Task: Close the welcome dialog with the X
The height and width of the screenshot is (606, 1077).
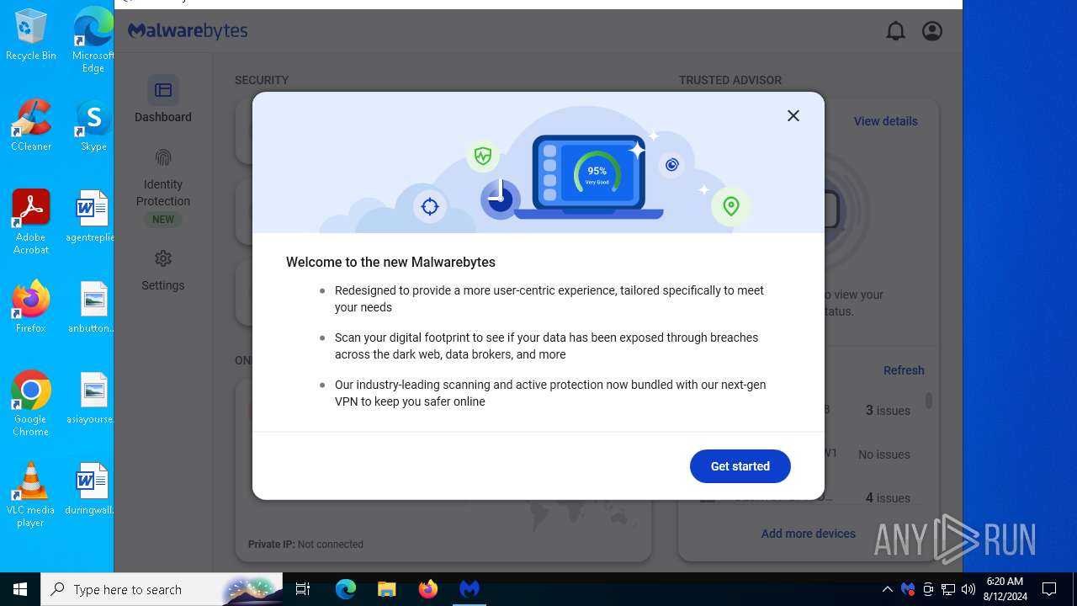Action: 793,116
